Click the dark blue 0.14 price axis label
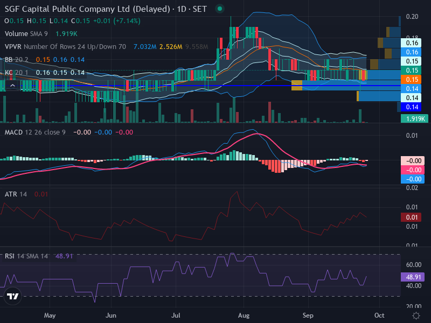The image size is (431, 323). tap(411, 107)
